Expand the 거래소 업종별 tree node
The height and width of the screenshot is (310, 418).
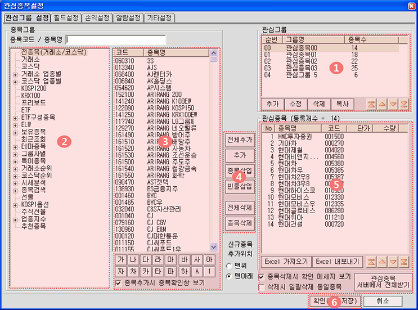[x=15, y=74]
